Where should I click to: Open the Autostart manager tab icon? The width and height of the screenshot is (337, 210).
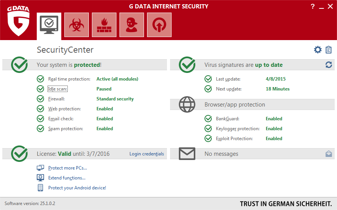pyautogui.click(x=159, y=25)
